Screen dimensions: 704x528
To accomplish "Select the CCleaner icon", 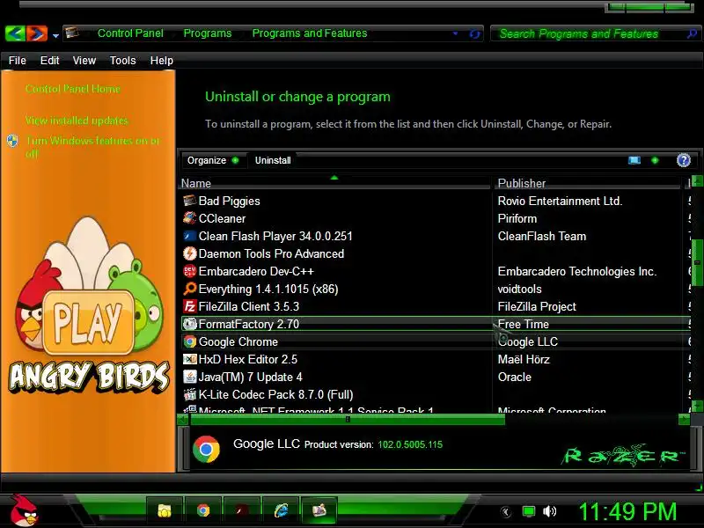I will [190, 218].
